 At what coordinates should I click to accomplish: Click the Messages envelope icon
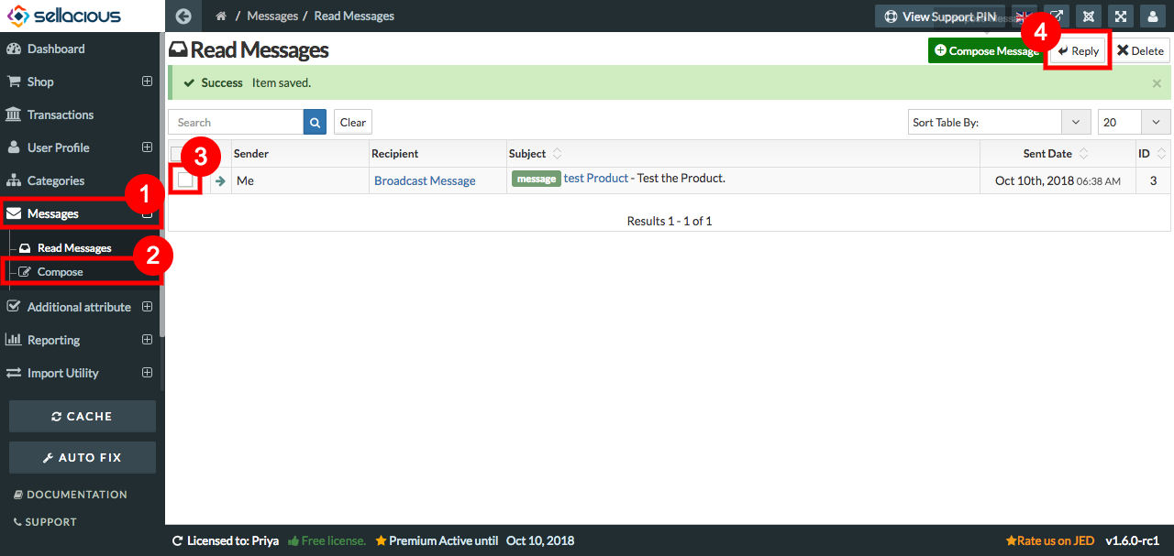[14, 213]
